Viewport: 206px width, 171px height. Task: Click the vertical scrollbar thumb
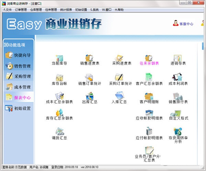click(x=203, y=46)
